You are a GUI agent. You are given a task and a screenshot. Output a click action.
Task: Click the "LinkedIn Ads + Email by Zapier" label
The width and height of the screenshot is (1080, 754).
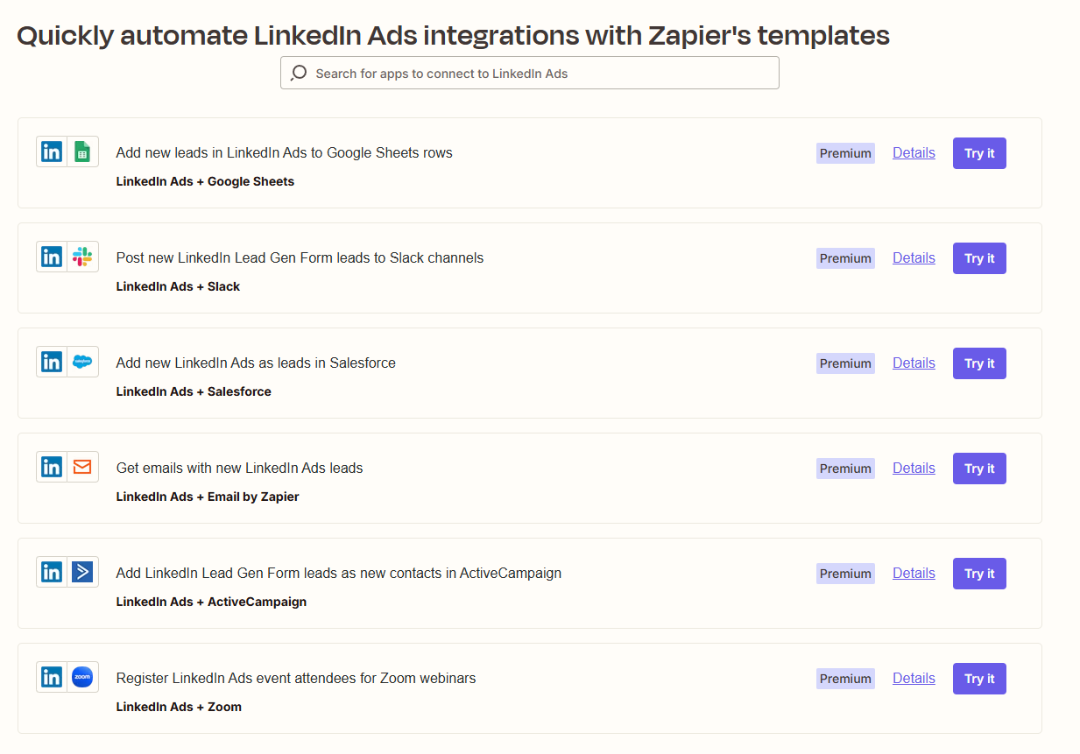208,497
